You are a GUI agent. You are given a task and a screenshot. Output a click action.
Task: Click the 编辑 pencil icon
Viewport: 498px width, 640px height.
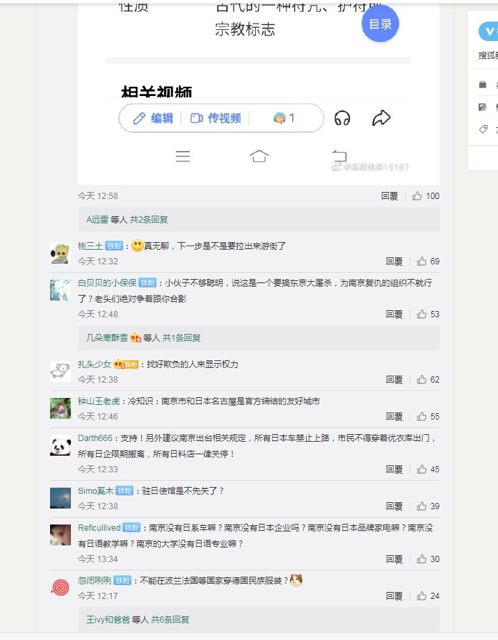coord(140,118)
